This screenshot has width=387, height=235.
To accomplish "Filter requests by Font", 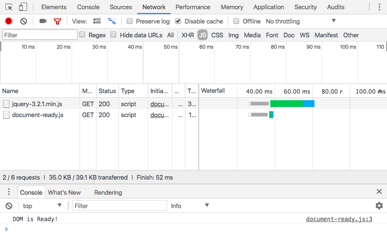I will point(272,35).
